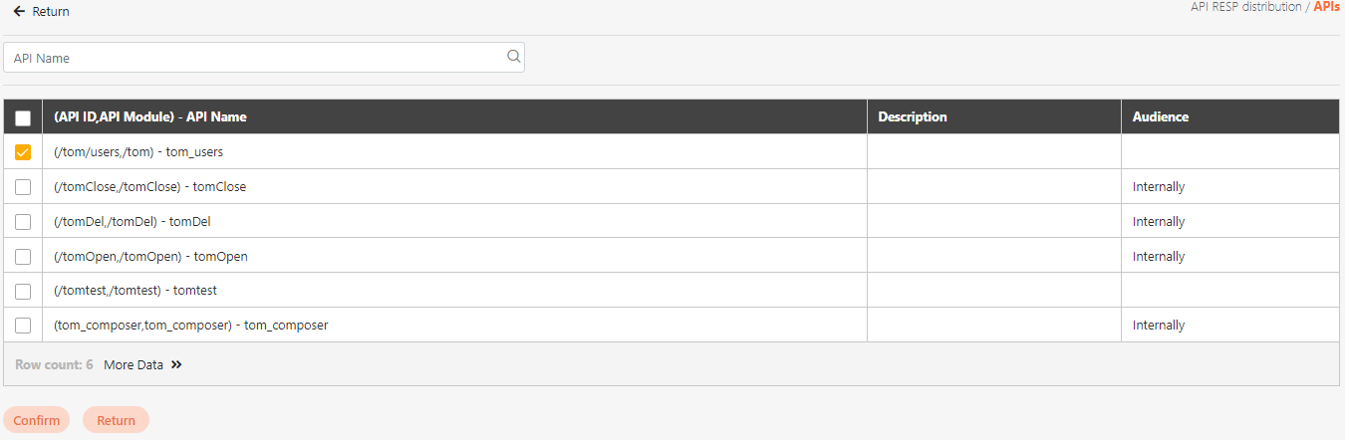Viewport: 1345px width, 440px height.
Task: Select the tomDel API checkbox
Action: click(23, 222)
